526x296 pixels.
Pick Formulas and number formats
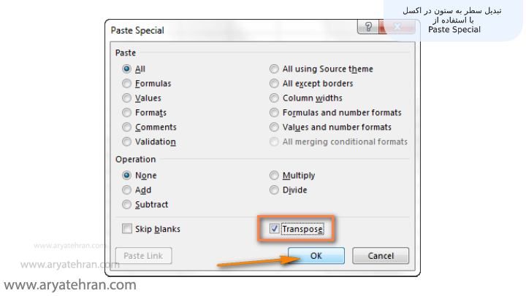click(275, 113)
